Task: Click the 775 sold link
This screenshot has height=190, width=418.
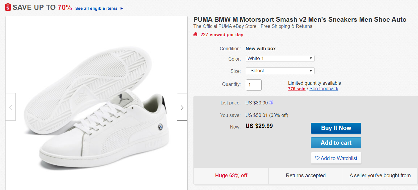Action: [297, 89]
